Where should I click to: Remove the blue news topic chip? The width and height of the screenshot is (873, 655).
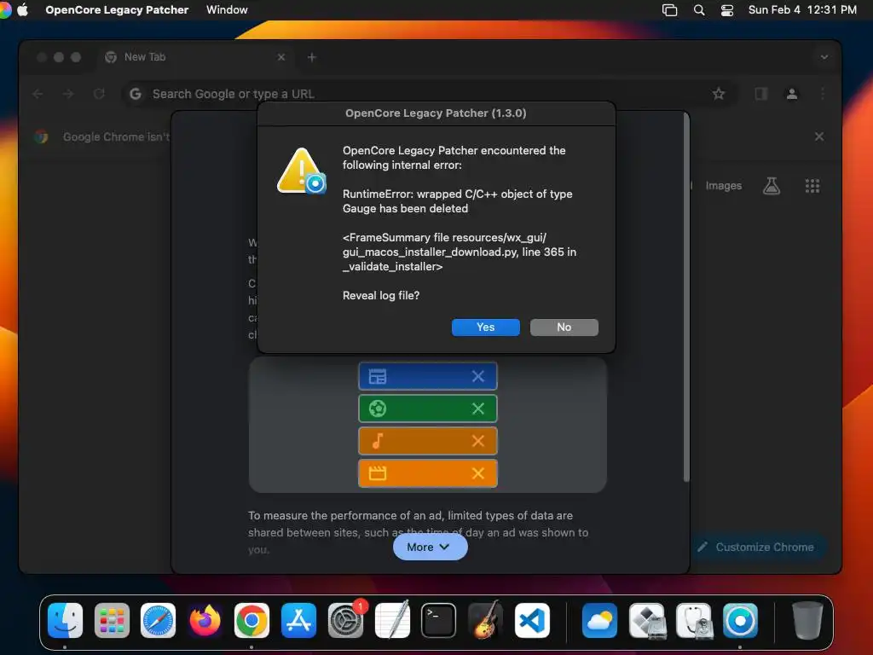pos(477,376)
